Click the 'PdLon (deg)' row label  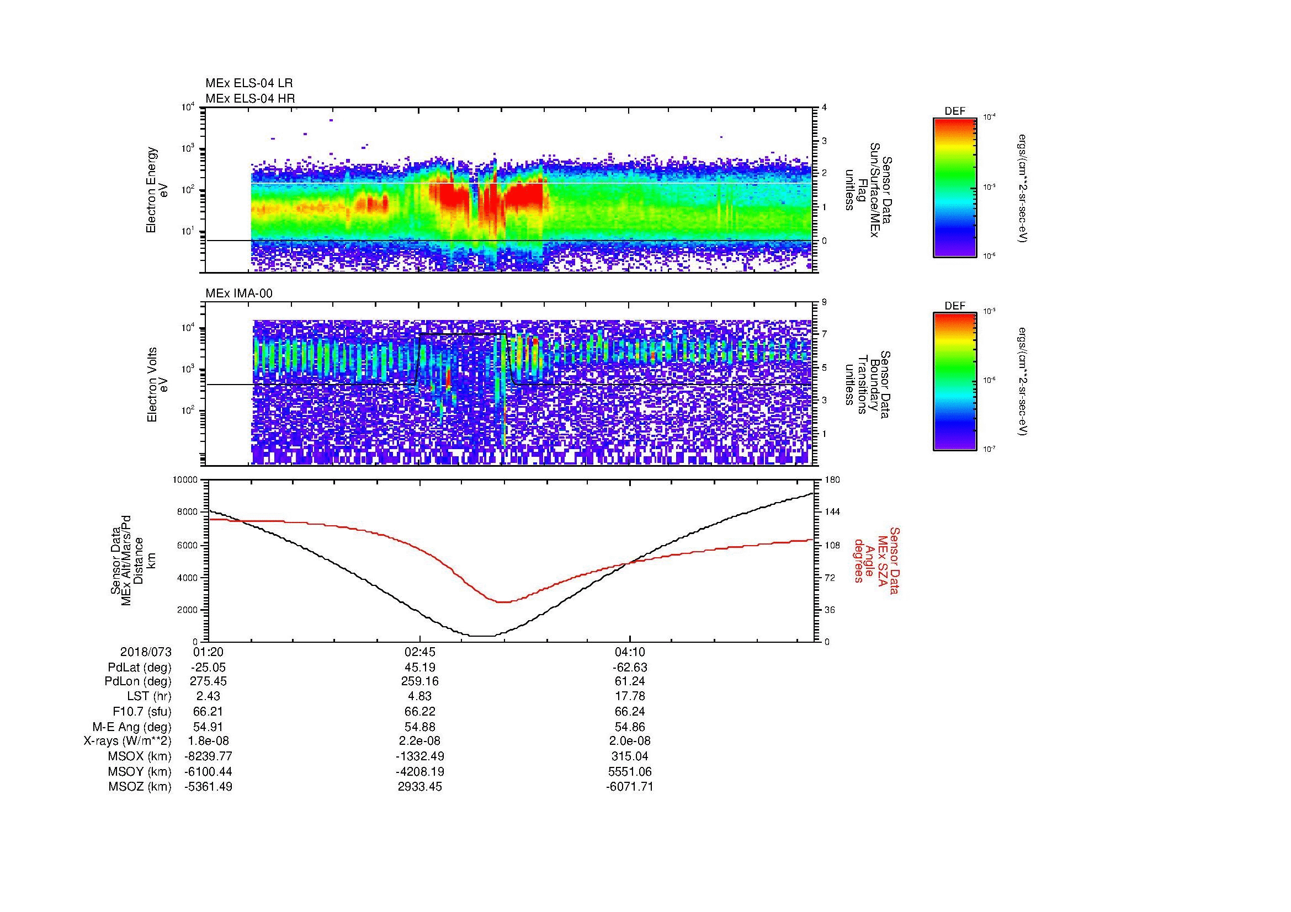click(139, 681)
